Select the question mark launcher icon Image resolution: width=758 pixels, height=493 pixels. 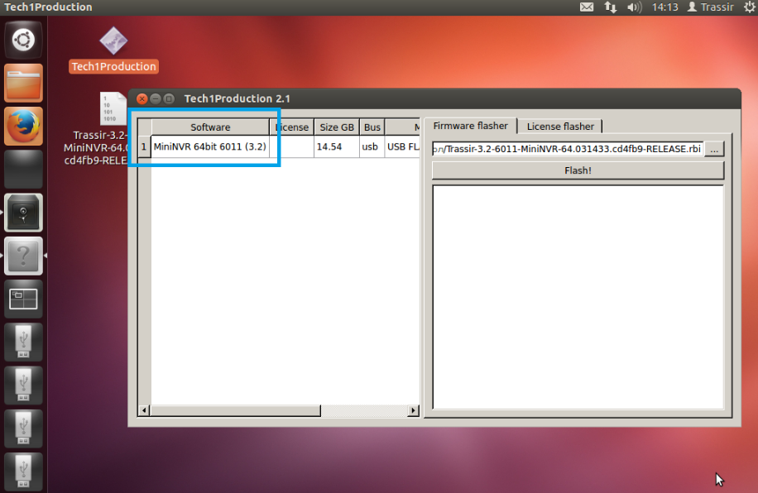click(23, 256)
